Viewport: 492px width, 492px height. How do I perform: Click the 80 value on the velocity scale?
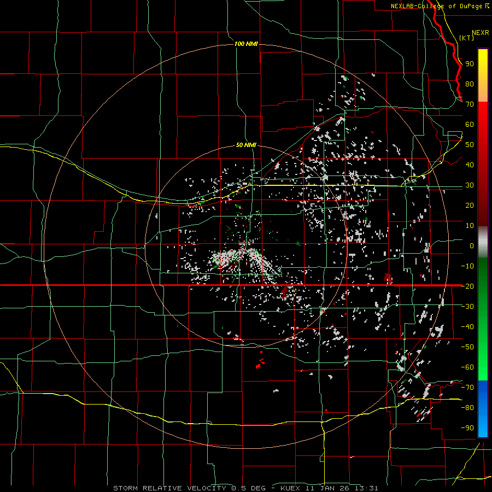(x=470, y=84)
